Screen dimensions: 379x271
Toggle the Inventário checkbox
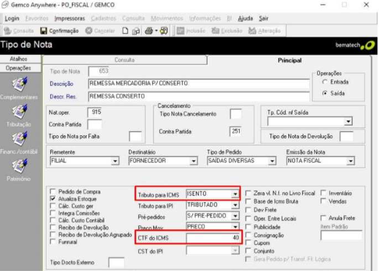point(323,193)
